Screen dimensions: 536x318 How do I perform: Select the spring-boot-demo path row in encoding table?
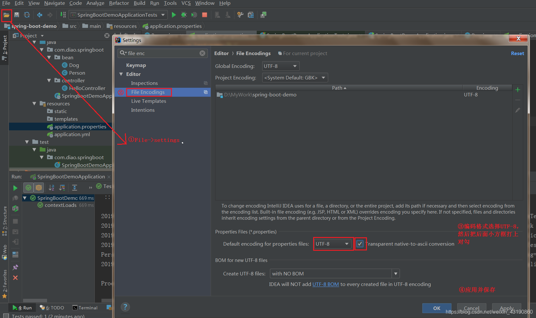[364, 95]
